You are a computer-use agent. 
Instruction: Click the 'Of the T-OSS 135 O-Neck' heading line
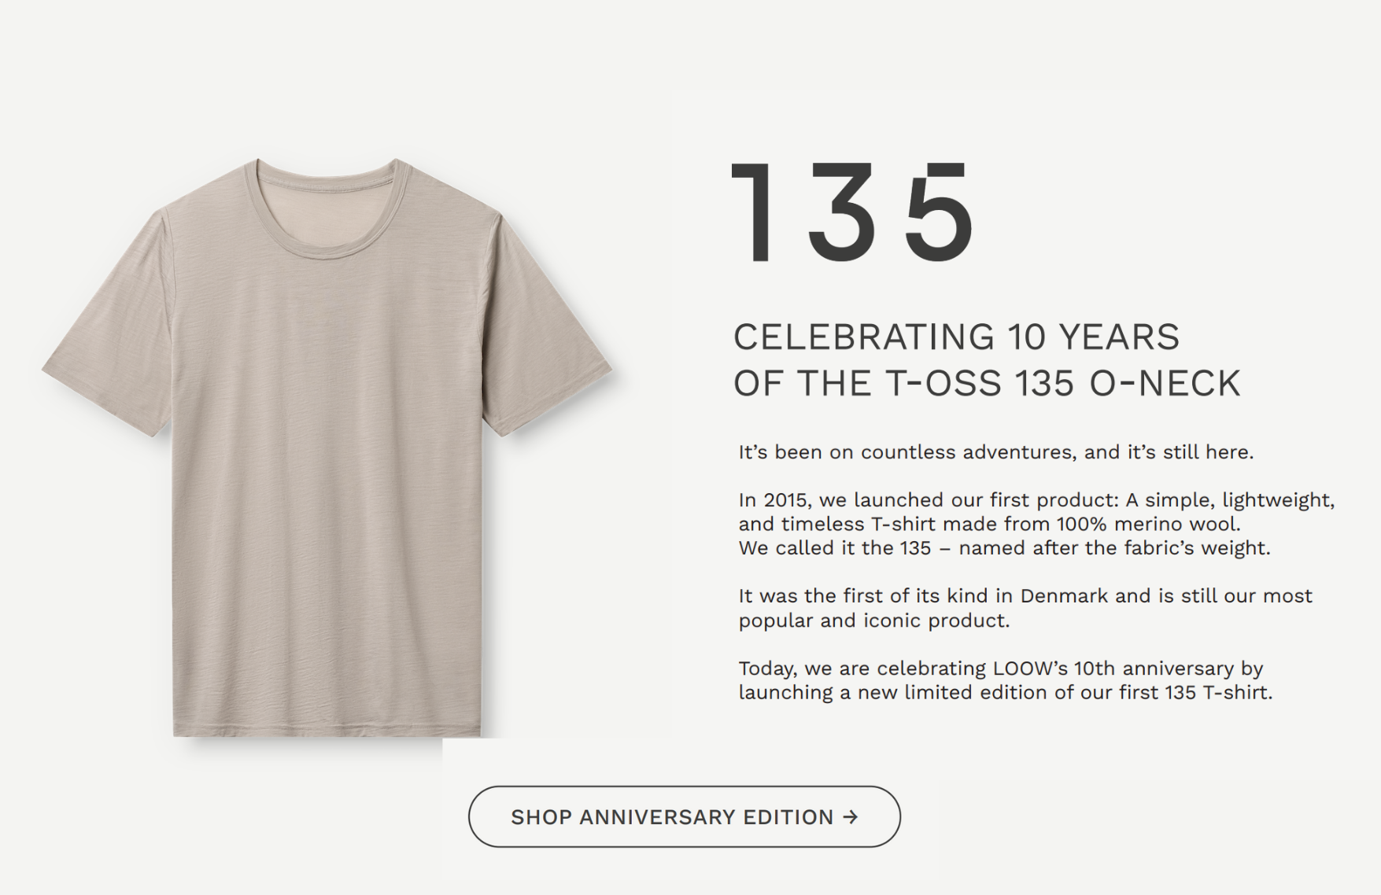[987, 384]
